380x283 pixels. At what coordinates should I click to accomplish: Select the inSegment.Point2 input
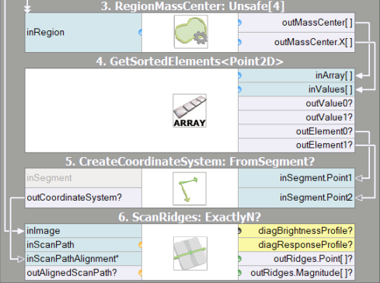(x=296, y=197)
